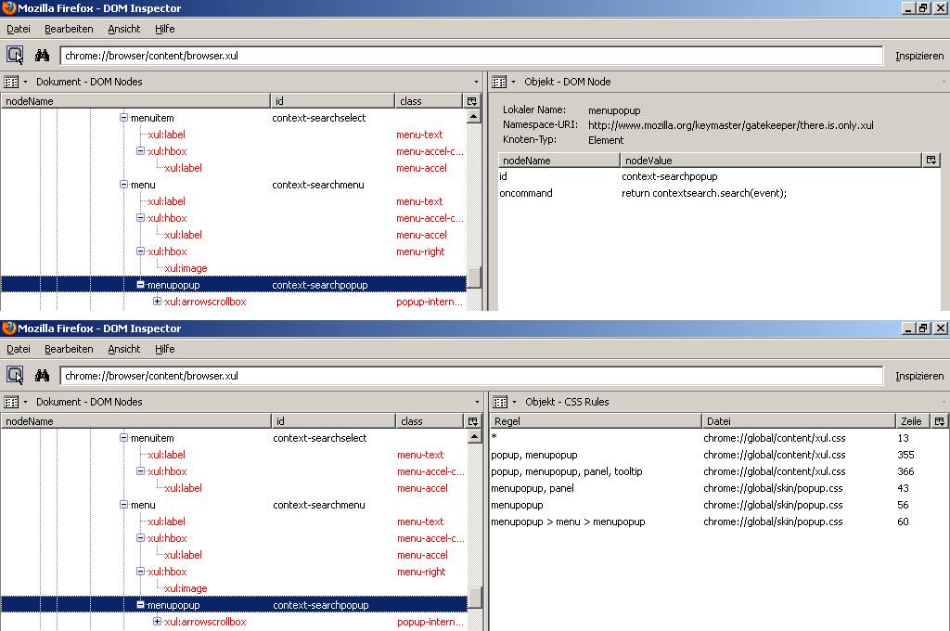This screenshot has height=631, width=950.
Task: Select id context-searchpopup attribute row
Action: 719,176
